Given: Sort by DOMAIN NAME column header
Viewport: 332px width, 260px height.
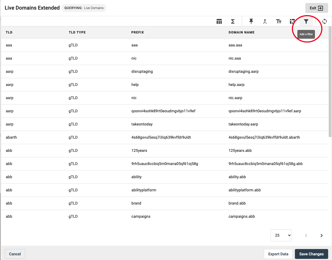Looking at the screenshot, I should [x=242, y=32].
